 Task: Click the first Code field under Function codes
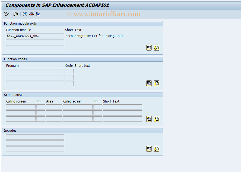click(69, 71)
